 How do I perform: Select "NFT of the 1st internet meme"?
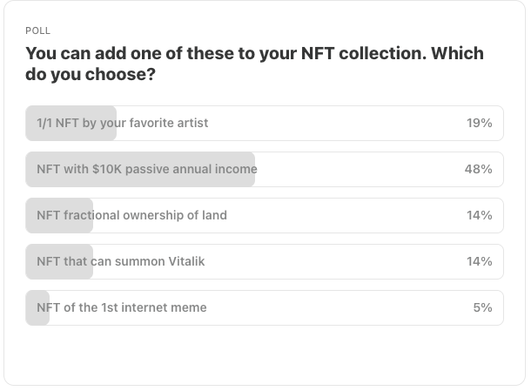(x=265, y=307)
